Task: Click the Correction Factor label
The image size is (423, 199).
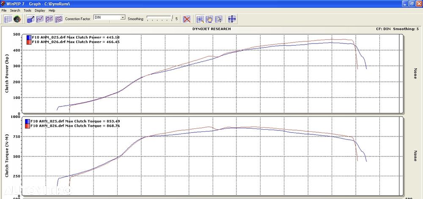Action: 78,19
